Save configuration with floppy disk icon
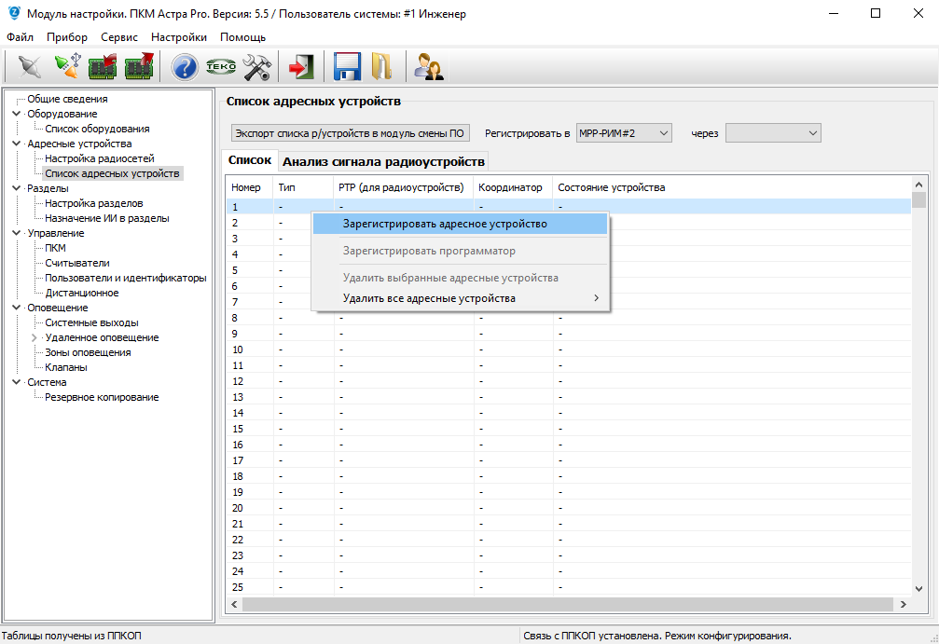This screenshot has height=644, width=939. [347, 66]
